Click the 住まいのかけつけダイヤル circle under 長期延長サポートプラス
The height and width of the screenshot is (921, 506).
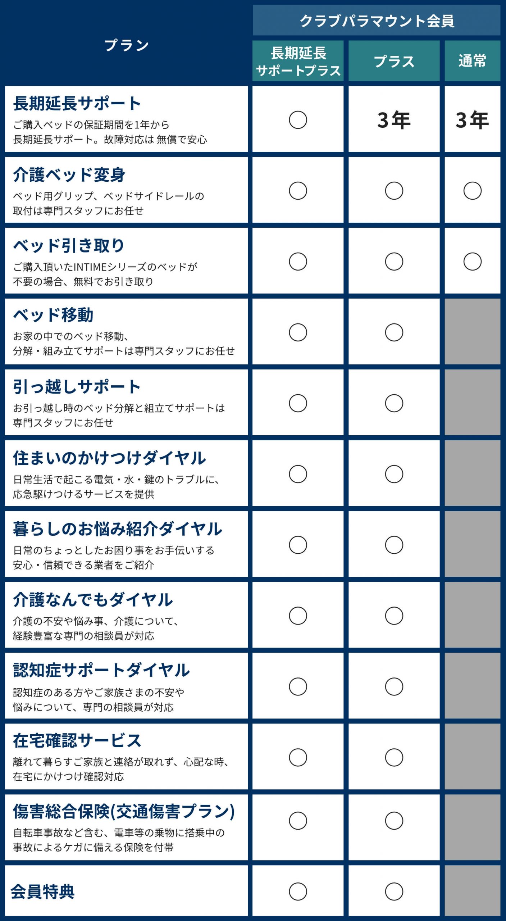click(298, 474)
